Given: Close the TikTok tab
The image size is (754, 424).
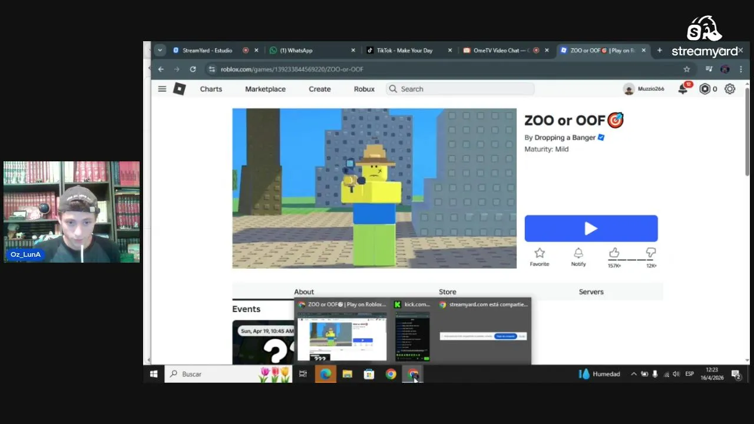Looking at the screenshot, I should 450,50.
